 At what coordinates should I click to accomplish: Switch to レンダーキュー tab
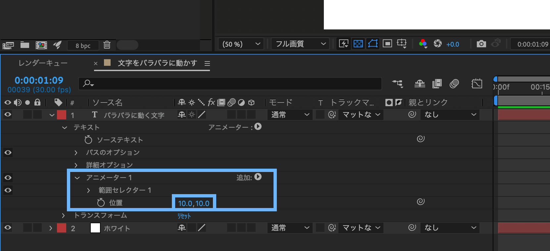43,63
